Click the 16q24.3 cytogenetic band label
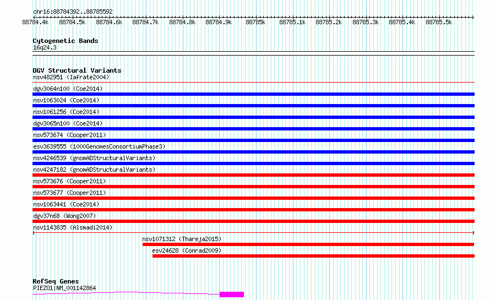The height and width of the screenshot is (300, 490). [x=45, y=47]
